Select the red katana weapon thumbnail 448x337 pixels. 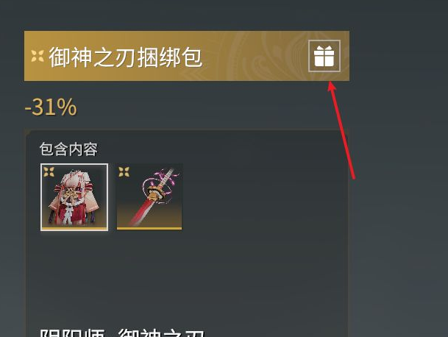click(x=149, y=196)
